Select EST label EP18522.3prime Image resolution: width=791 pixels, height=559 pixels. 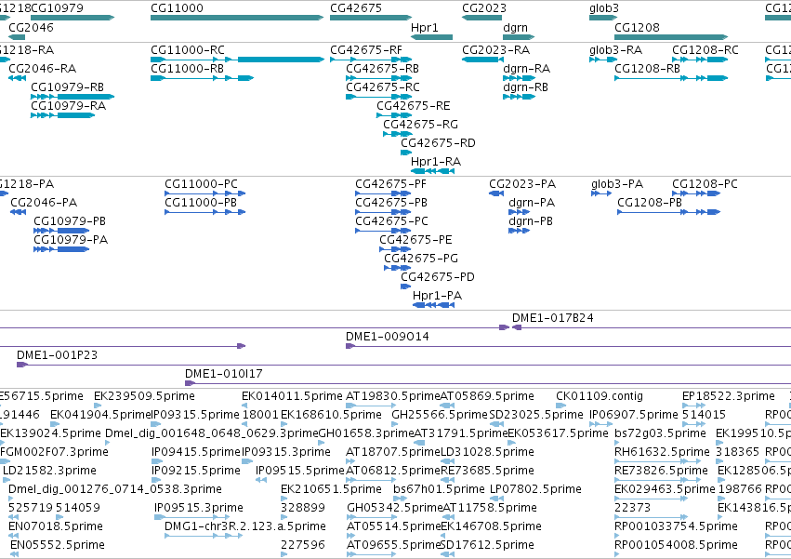click(x=729, y=396)
